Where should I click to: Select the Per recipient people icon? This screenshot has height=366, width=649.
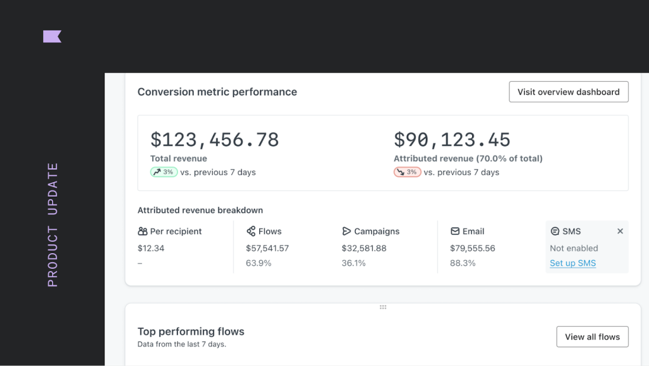click(142, 231)
